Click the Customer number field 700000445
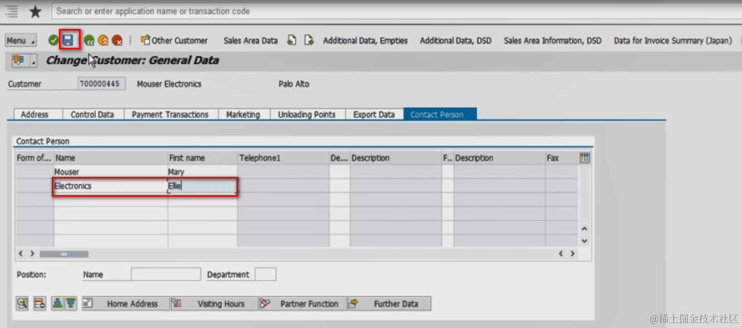The image size is (742, 328). pos(102,84)
